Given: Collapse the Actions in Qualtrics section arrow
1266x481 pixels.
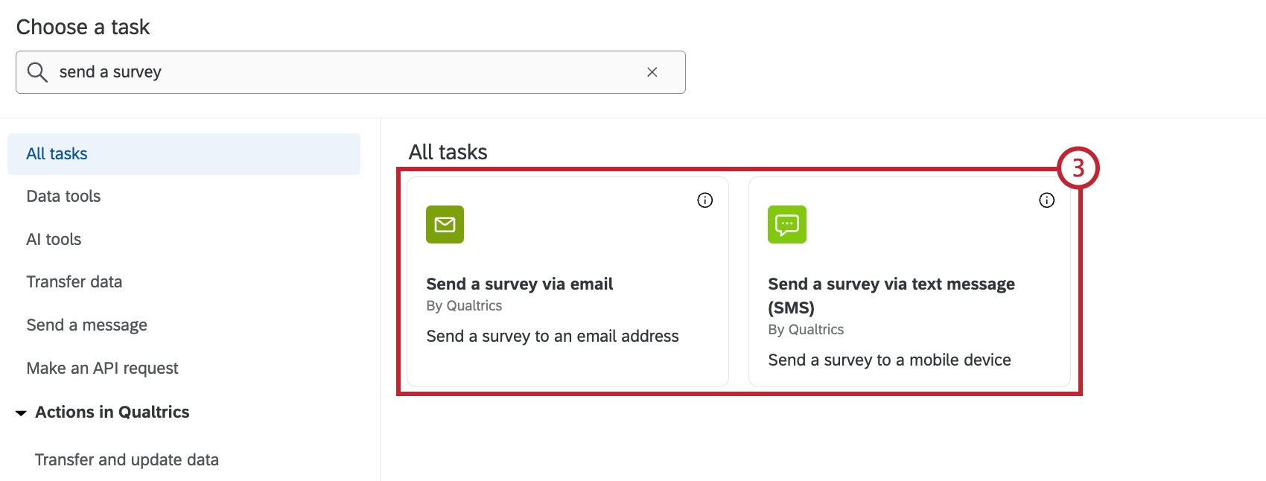Looking at the screenshot, I should pyautogui.click(x=21, y=412).
